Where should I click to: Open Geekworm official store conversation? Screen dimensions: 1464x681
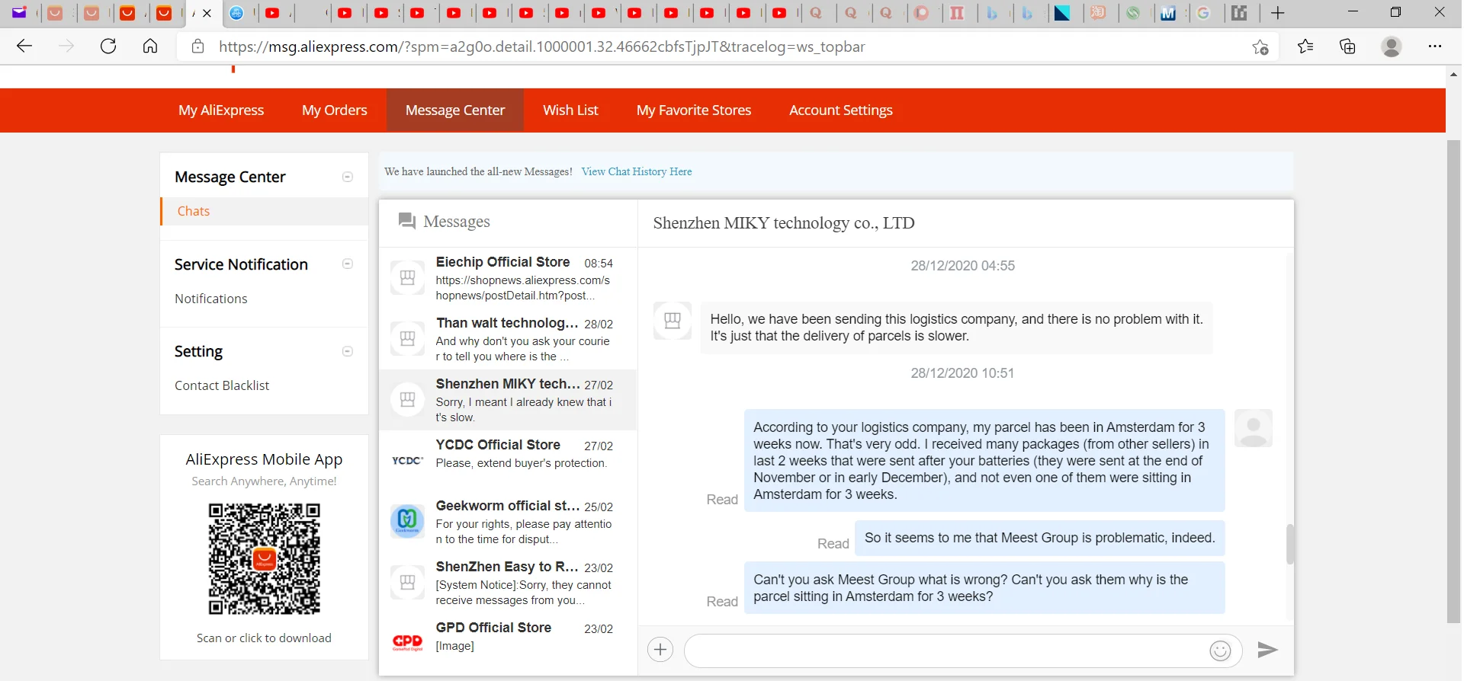click(x=508, y=522)
